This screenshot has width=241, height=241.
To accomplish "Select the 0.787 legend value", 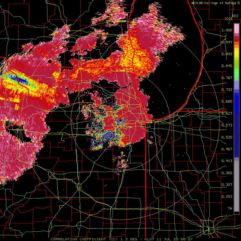I will coord(227,78).
